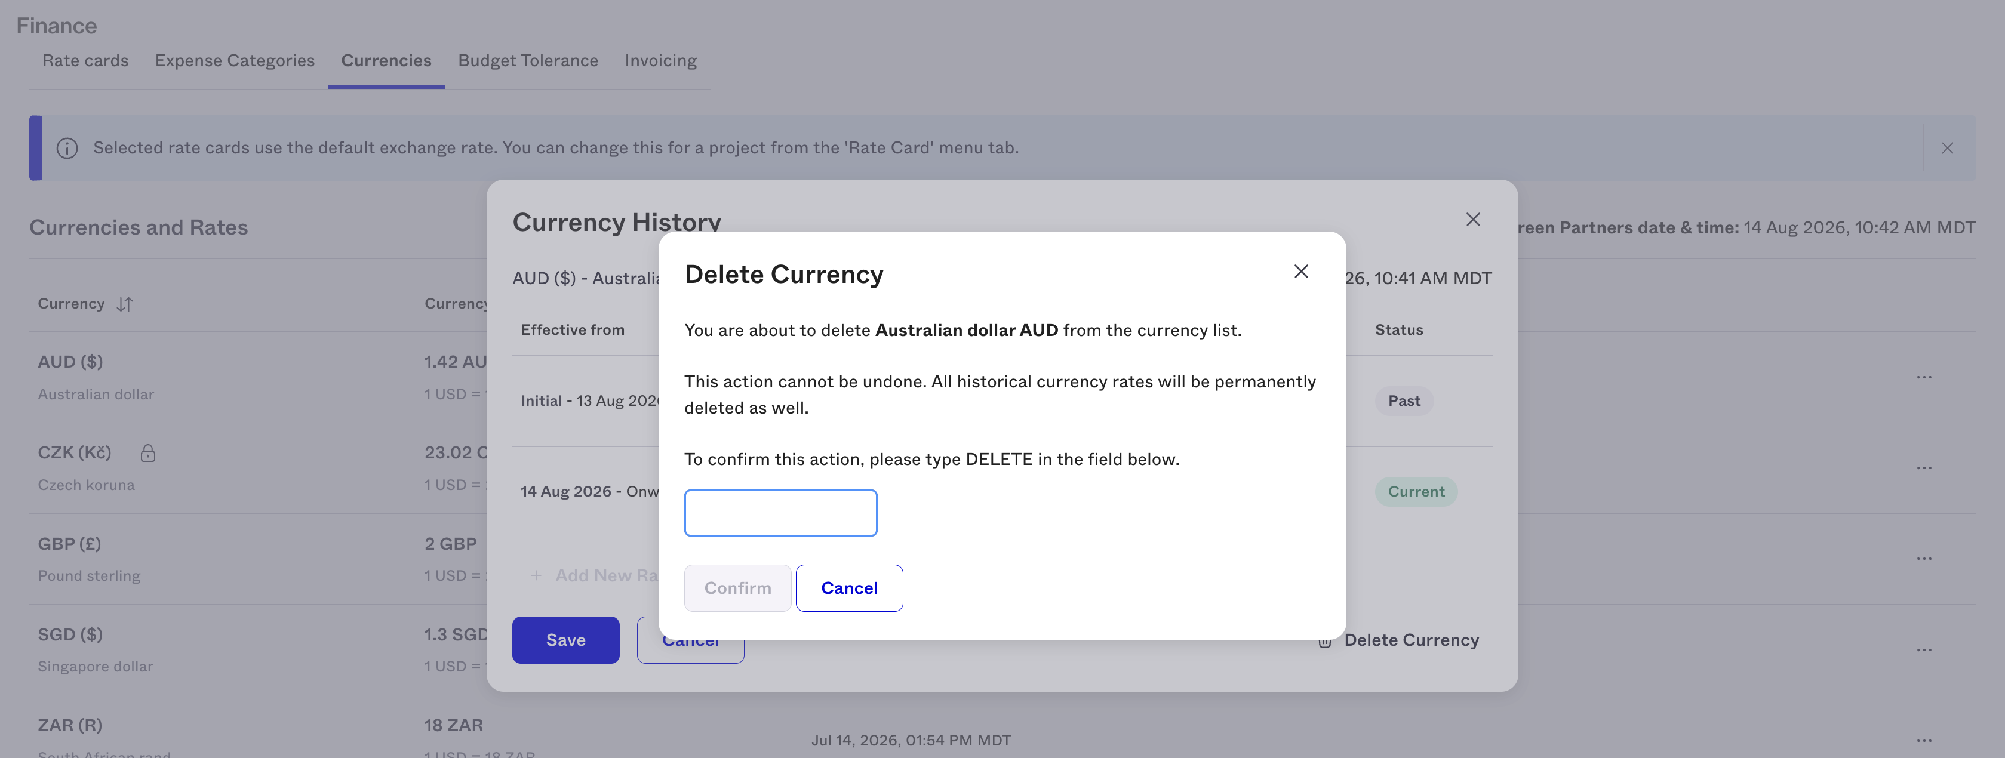Click the lock icon beside CZK

coord(148,453)
